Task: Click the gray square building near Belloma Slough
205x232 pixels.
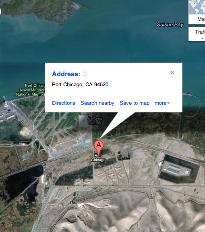Action: pos(83,121)
